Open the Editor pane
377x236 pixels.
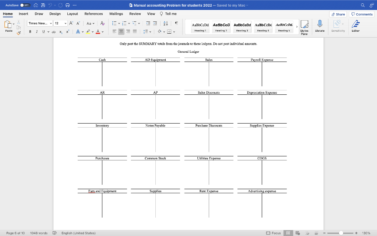[355, 27]
